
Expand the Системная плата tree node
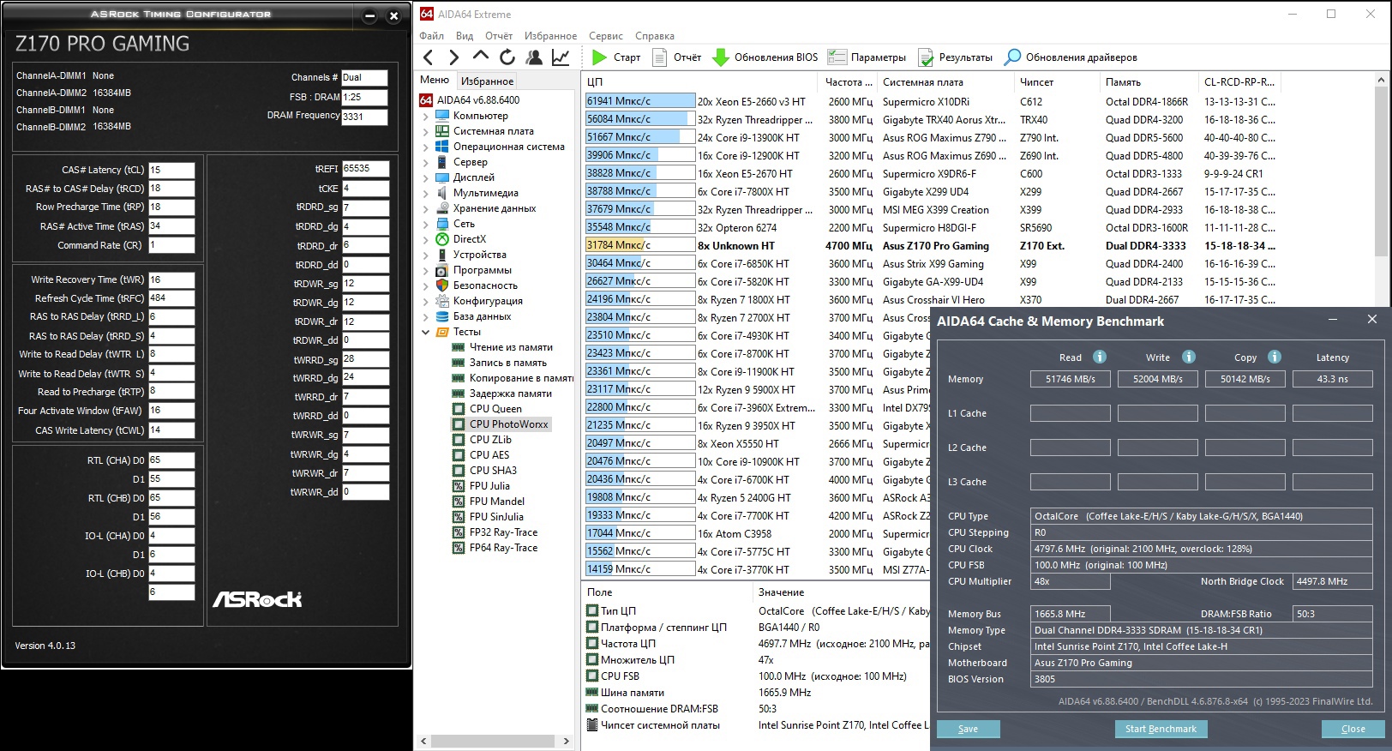pyautogui.click(x=426, y=131)
